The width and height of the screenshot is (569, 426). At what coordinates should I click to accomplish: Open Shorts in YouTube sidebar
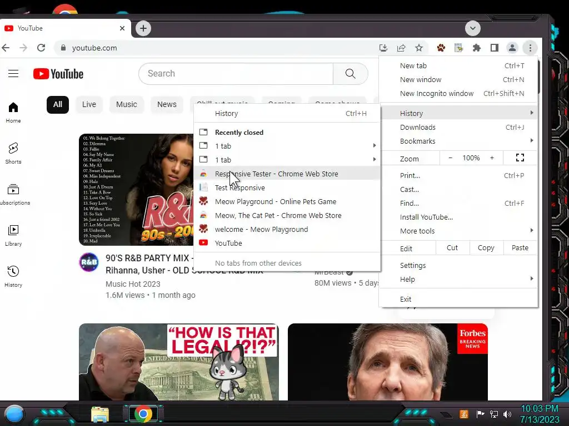pos(13,153)
